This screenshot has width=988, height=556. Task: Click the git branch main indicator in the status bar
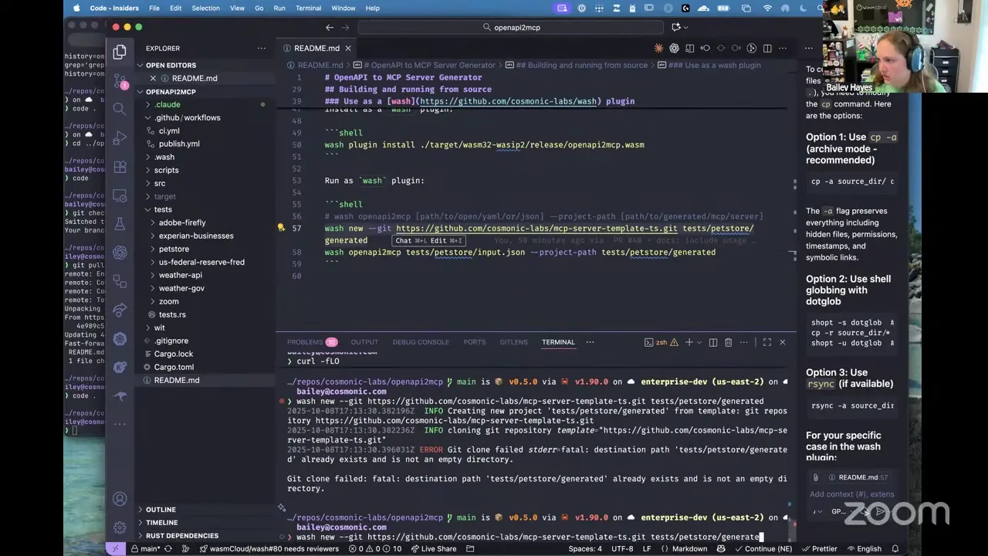coord(145,549)
